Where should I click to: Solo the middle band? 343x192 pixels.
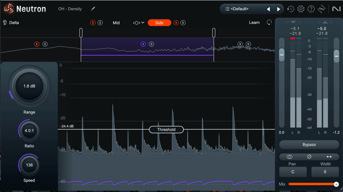point(151,44)
